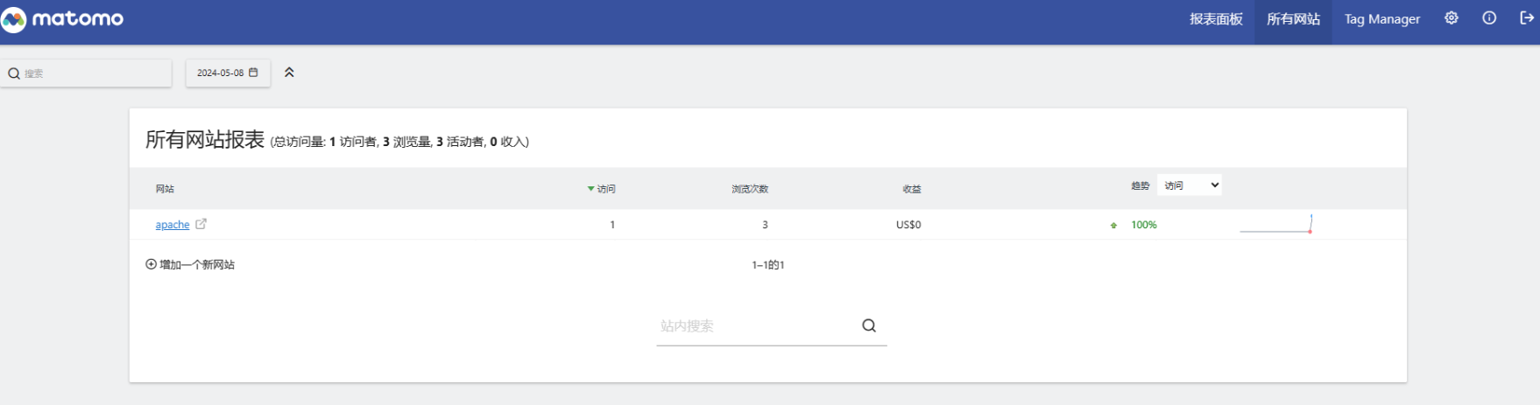Screen dimensions: 1540x405
Task: Click the Matomo logo
Action: click(x=62, y=19)
